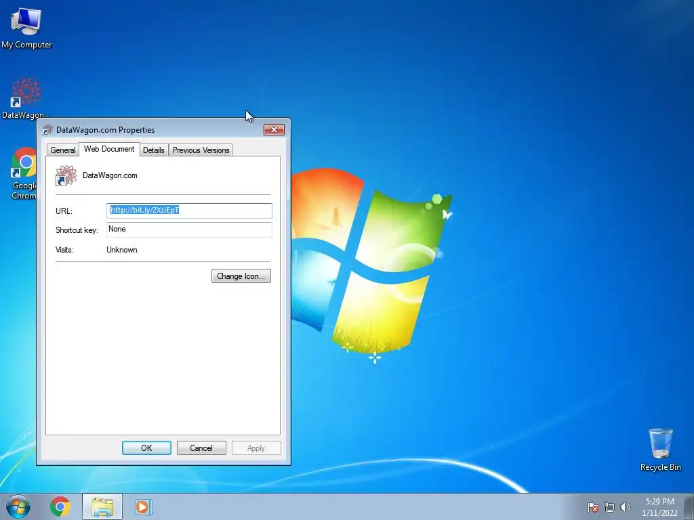The image size is (694, 520).
Task: Click the "DataWagon.com" name text in dialog
Action: pyautogui.click(x=110, y=175)
